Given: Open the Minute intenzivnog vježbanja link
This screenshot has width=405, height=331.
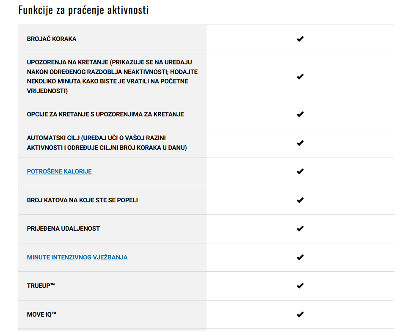Looking at the screenshot, I should point(77,257).
